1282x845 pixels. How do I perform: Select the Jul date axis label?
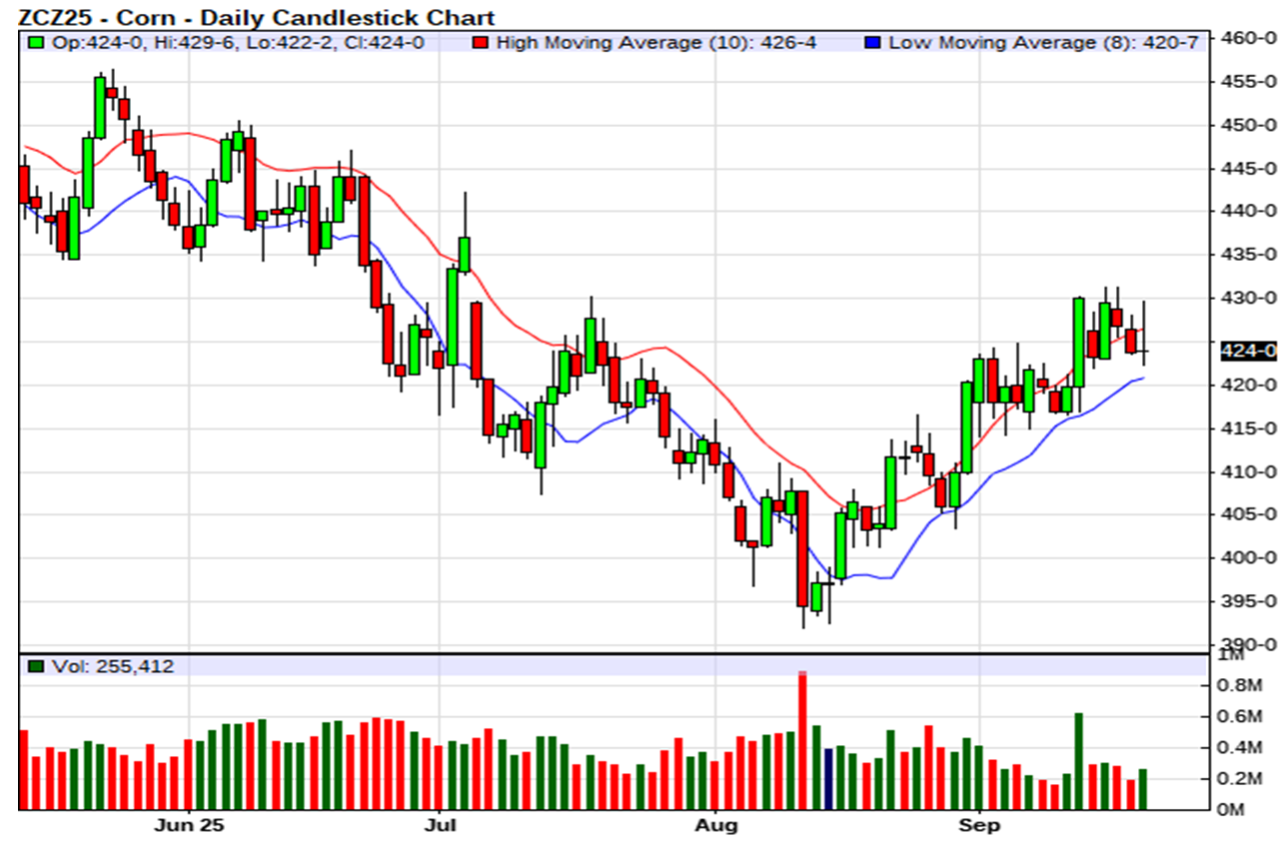(440, 826)
